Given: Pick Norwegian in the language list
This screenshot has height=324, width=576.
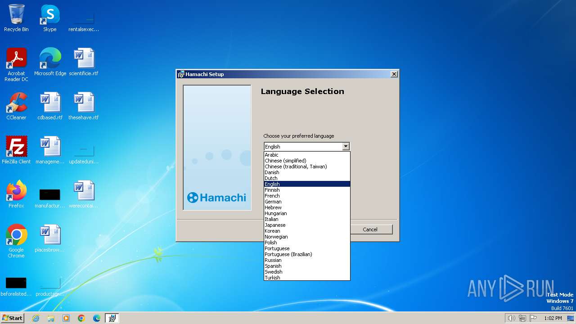Looking at the screenshot, I should (307, 237).
